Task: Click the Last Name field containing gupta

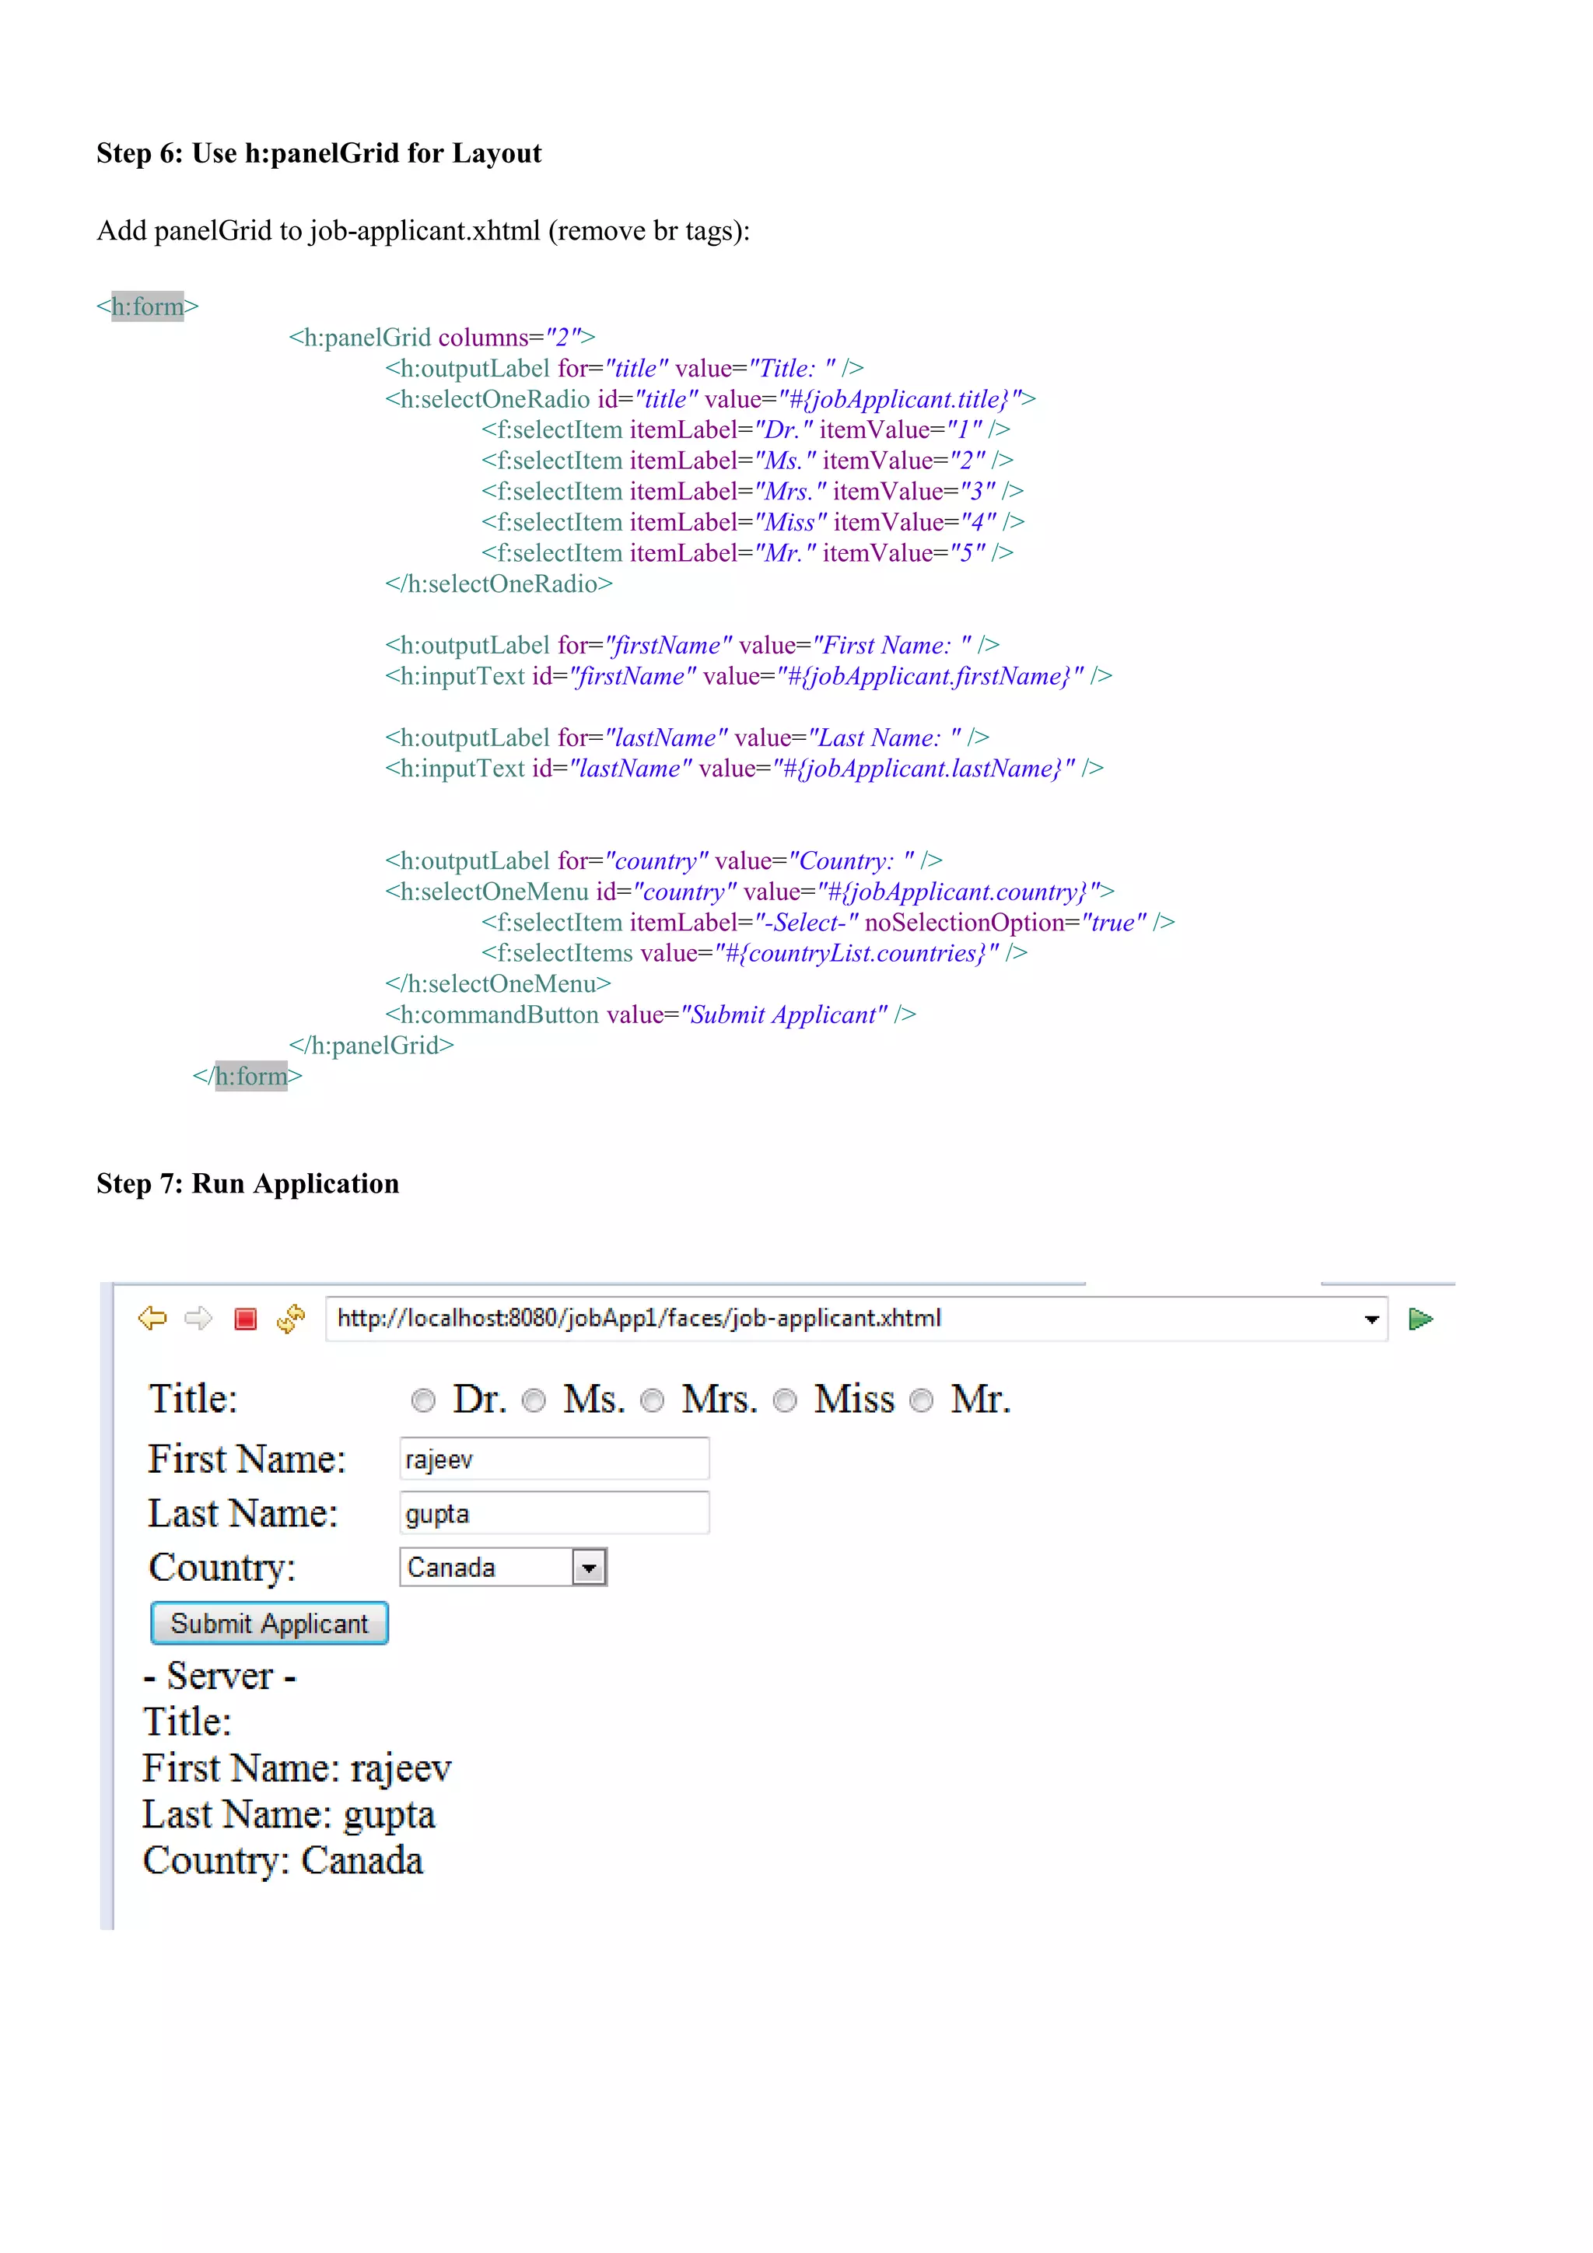Action: tap(555, 1513)
